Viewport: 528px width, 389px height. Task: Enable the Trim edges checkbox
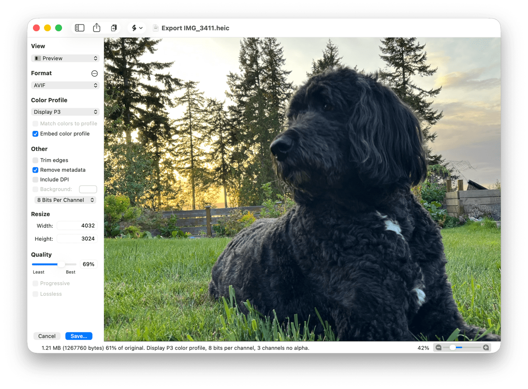coord(36,160)
